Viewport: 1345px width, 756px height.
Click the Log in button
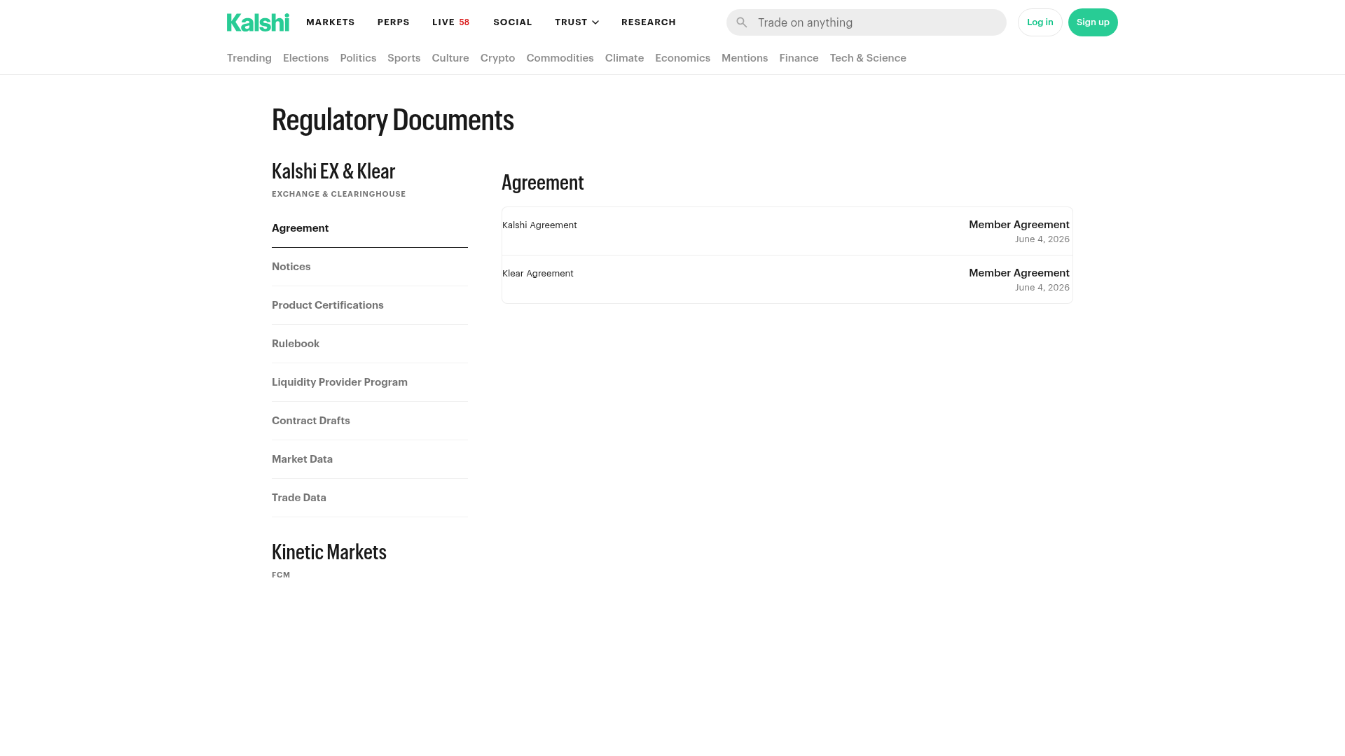click(x=1040, y=22)
